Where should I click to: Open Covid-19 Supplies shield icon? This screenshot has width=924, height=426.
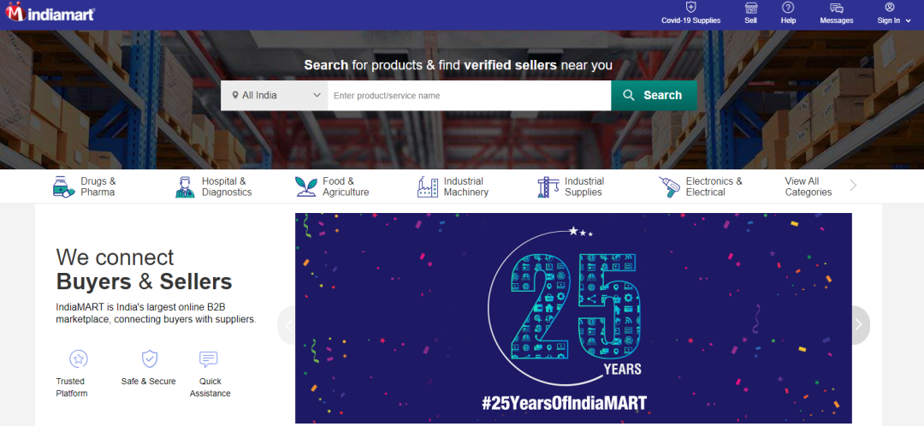690,8
